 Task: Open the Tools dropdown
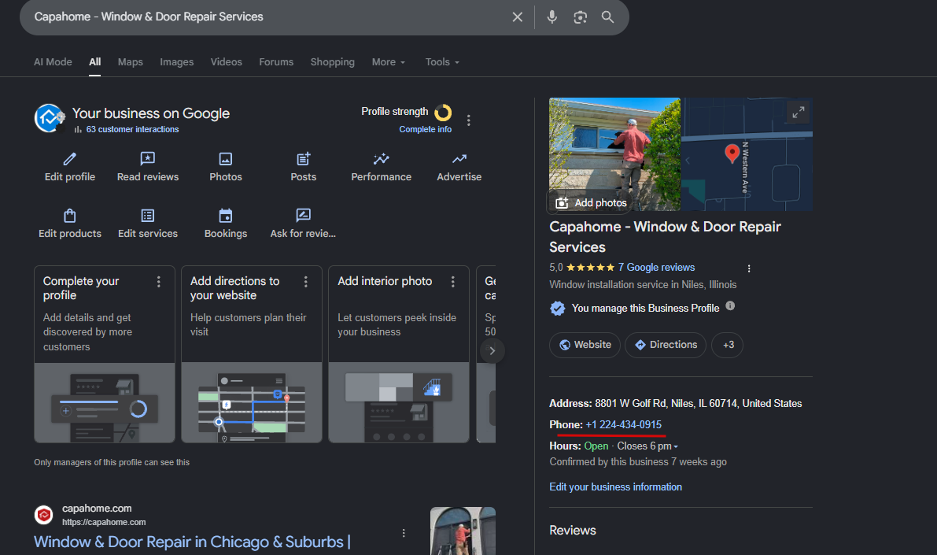(442, 62)
